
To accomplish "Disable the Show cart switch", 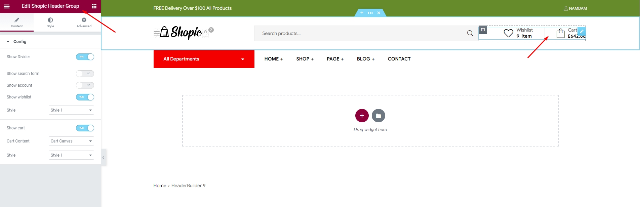I will click(x=85, y=128).
